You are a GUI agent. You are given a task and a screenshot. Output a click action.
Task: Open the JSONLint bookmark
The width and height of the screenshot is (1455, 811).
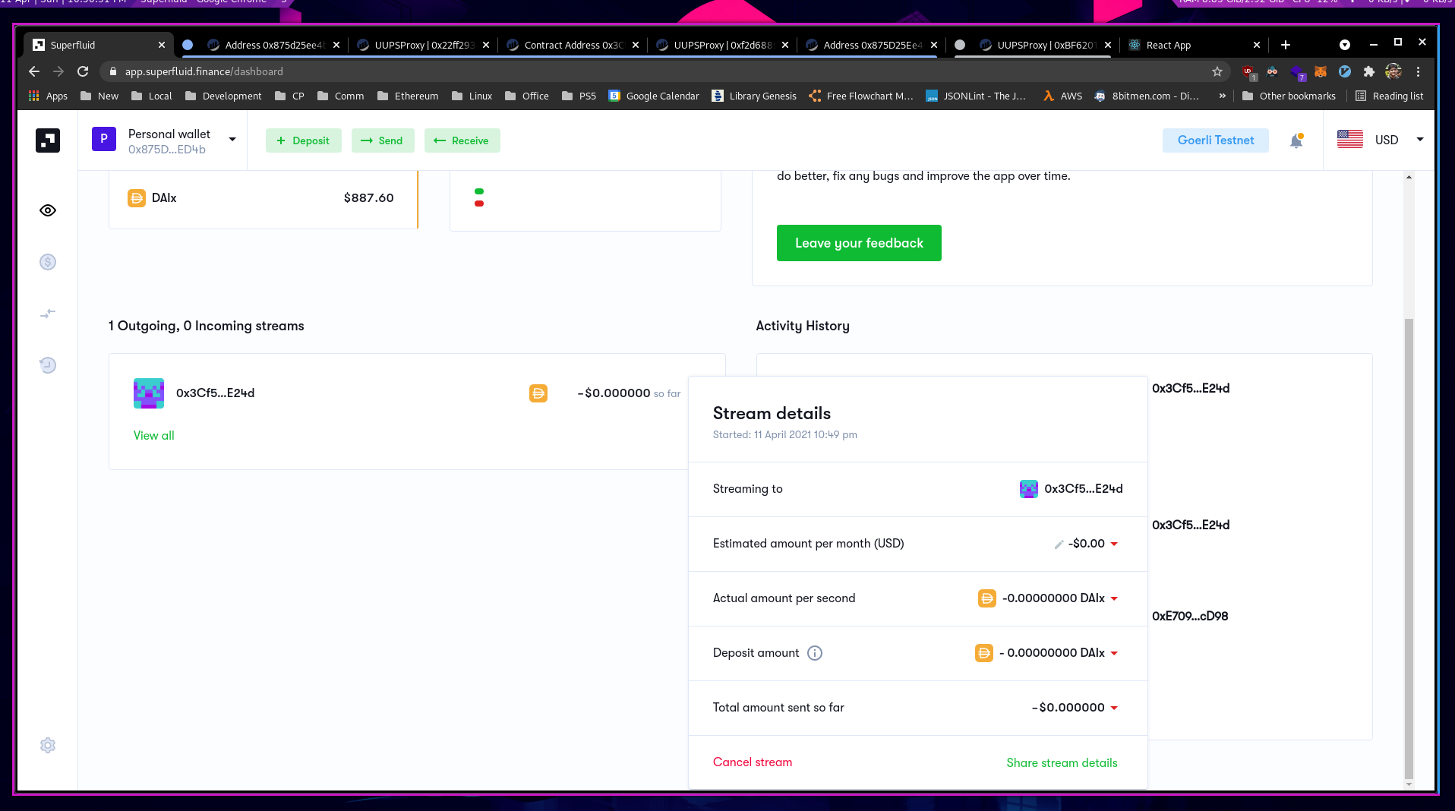point(976,96)
